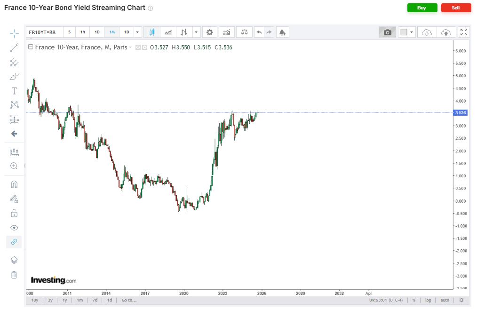
Task: Toggle auto scale
Action: click(445, 300)
